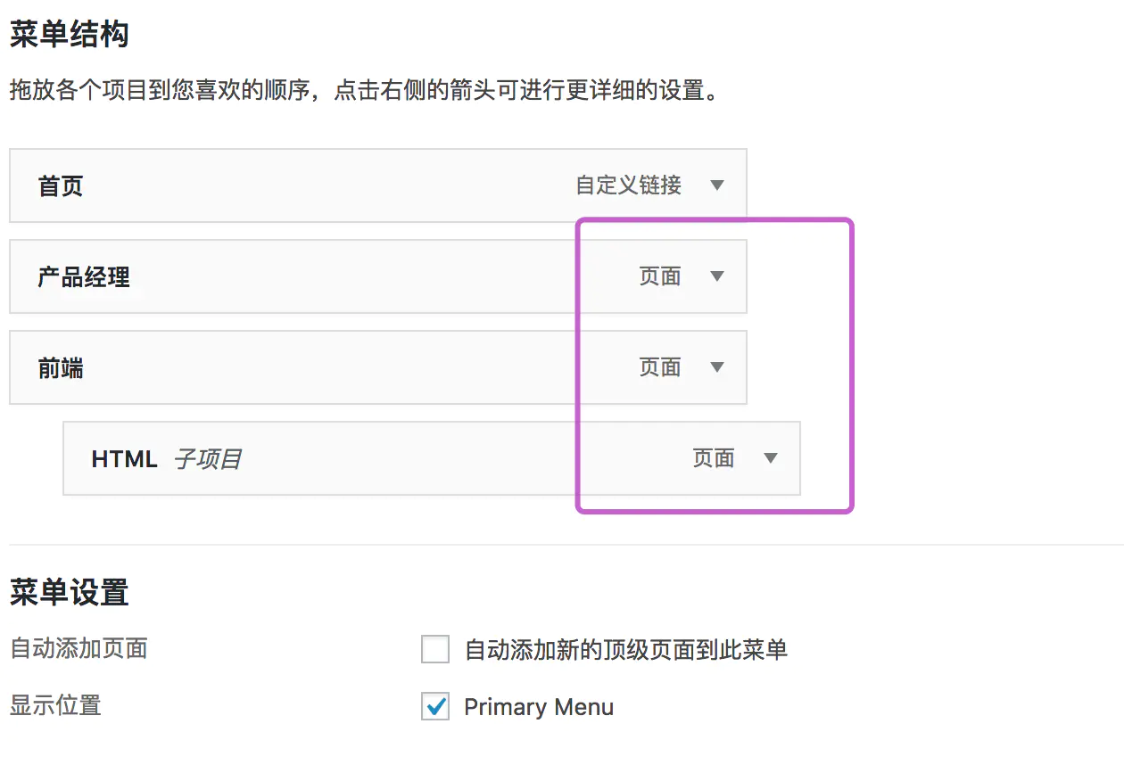Expand the 前端 menu item arrow

point(716,367)
